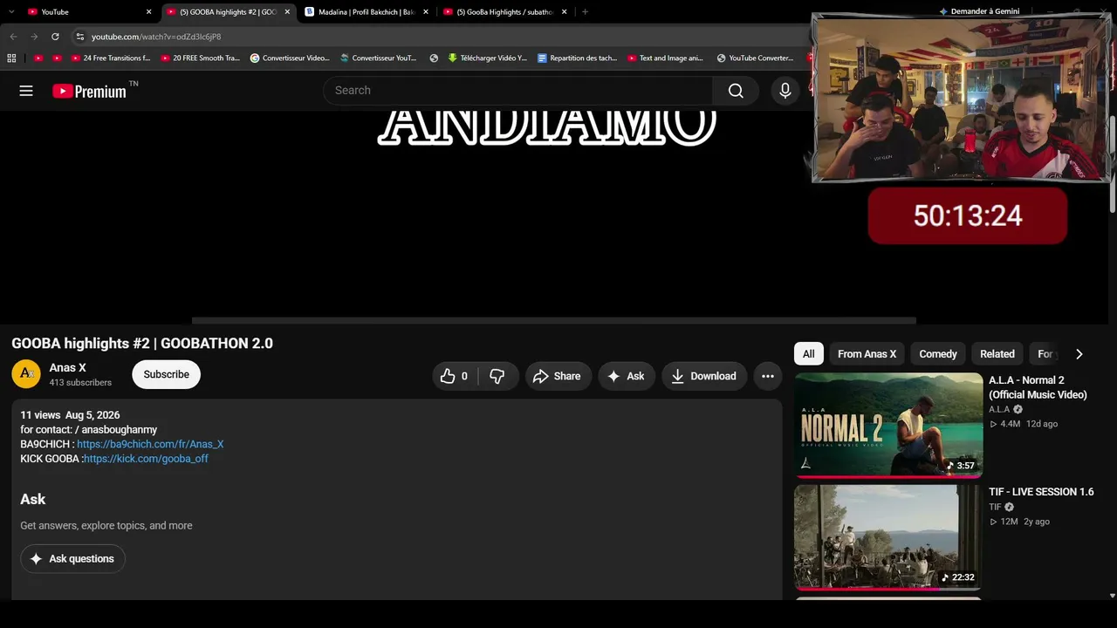
Task: Open Anas X channel name link
Action: 67,368
